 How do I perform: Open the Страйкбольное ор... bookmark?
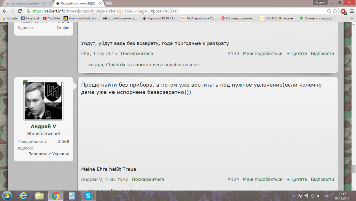120,18
